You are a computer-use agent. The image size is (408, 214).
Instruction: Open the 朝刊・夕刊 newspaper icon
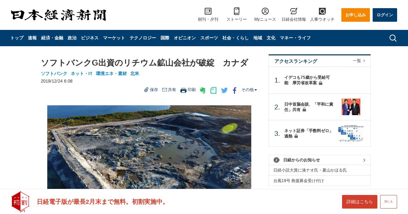click(208, 11)
